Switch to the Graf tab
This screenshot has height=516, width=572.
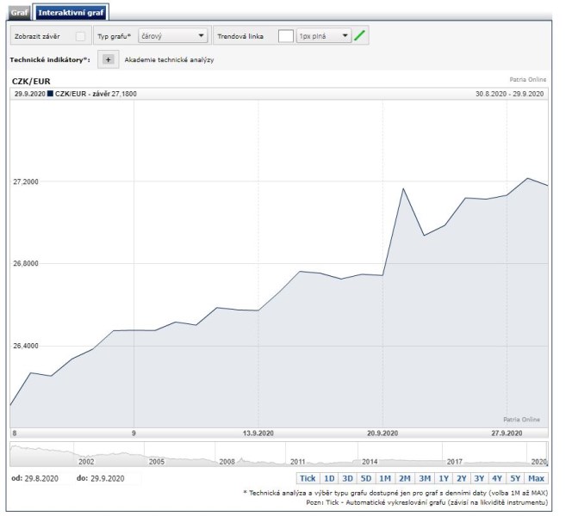pos(18,14)
